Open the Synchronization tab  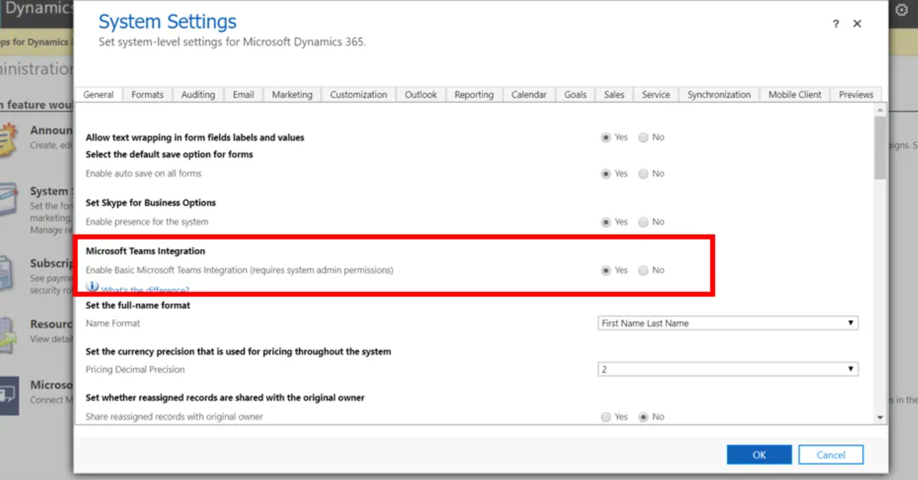click(x=719, y=95)
